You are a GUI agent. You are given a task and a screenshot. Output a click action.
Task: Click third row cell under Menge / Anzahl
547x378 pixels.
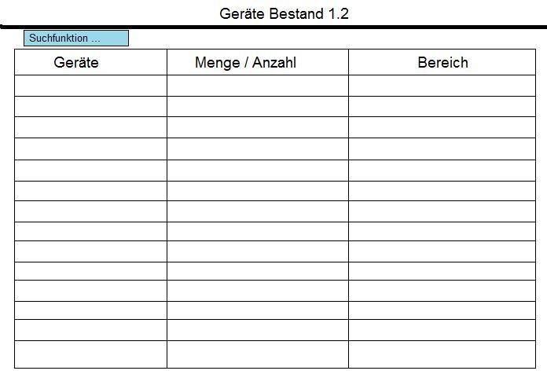258,127
